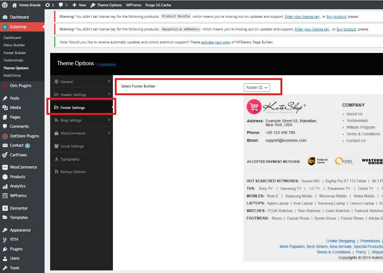Open the Kutethemes author link
Viewport: 383px width, 273px height.
pyautogui.click(x=108, y=64)
